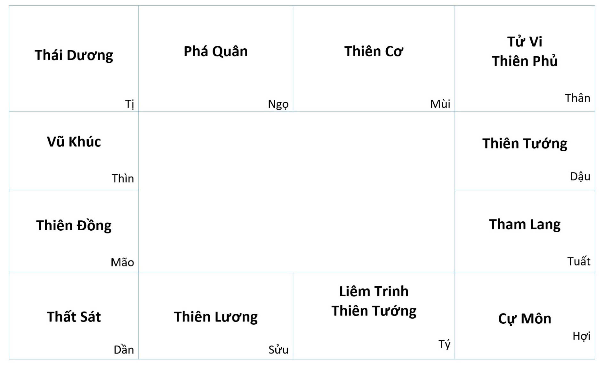The image size is (604, 365).
Task: Click the Dậu branch label
Action: (580, 177)
